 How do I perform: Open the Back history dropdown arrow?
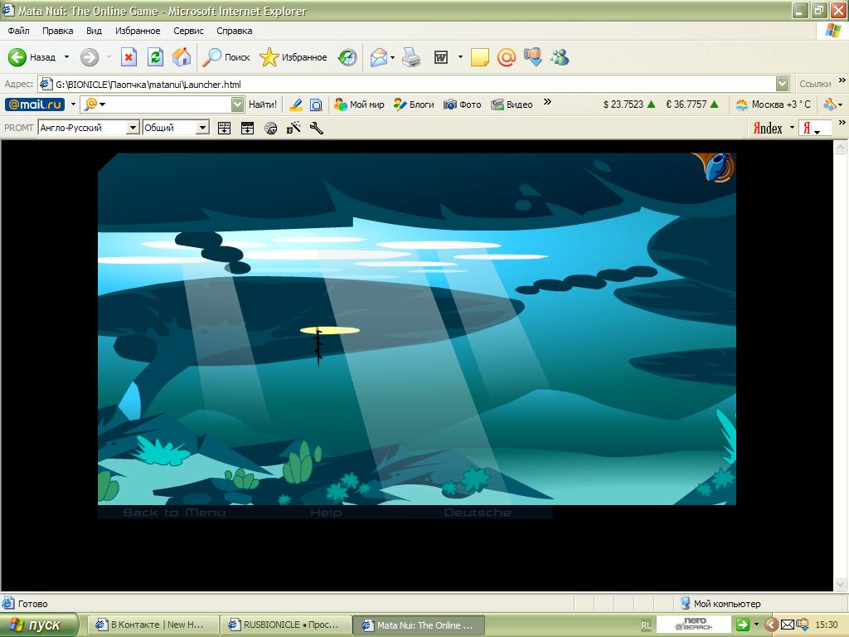click(x=66, y=57)
